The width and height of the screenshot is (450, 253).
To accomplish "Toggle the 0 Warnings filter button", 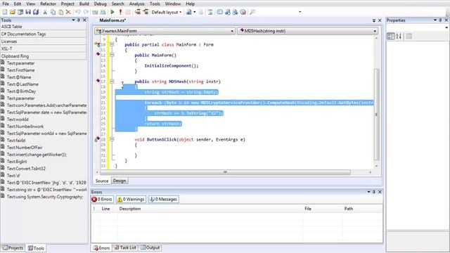I will click(x=131, y=199).
